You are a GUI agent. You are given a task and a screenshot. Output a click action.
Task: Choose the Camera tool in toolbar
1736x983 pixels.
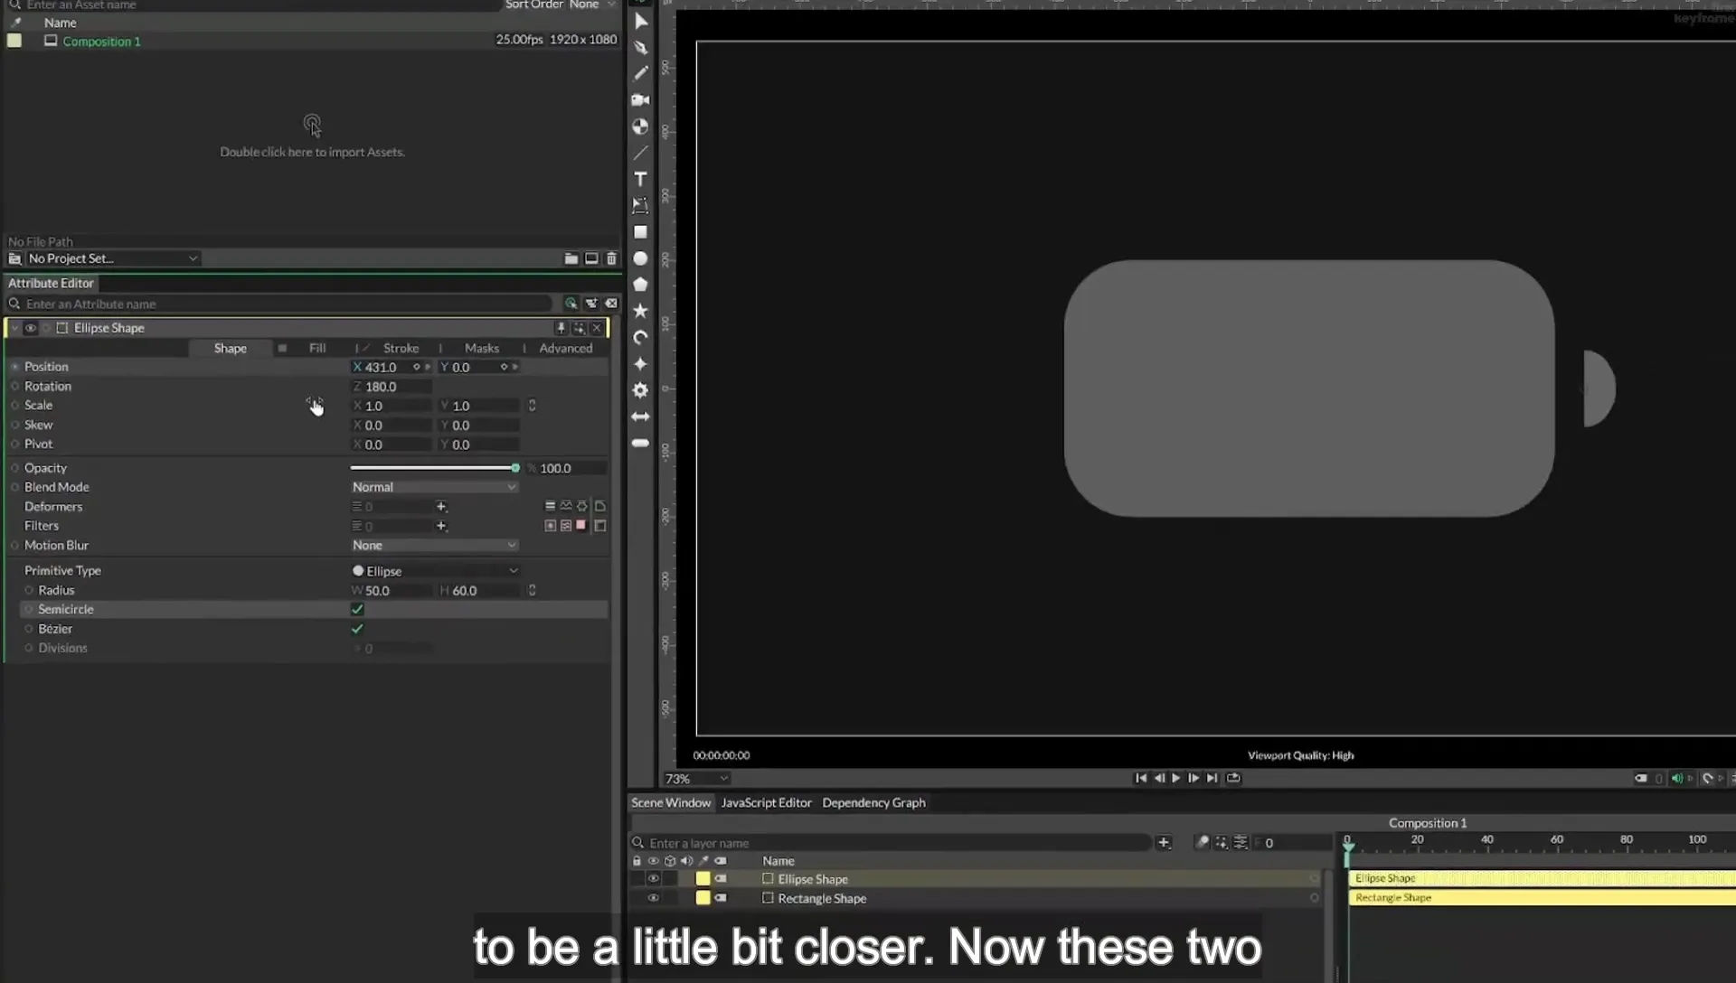tap(640, 99)
